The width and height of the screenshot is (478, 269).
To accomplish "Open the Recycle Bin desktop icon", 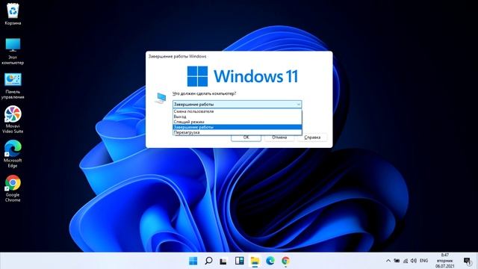I will pos(13,13).
